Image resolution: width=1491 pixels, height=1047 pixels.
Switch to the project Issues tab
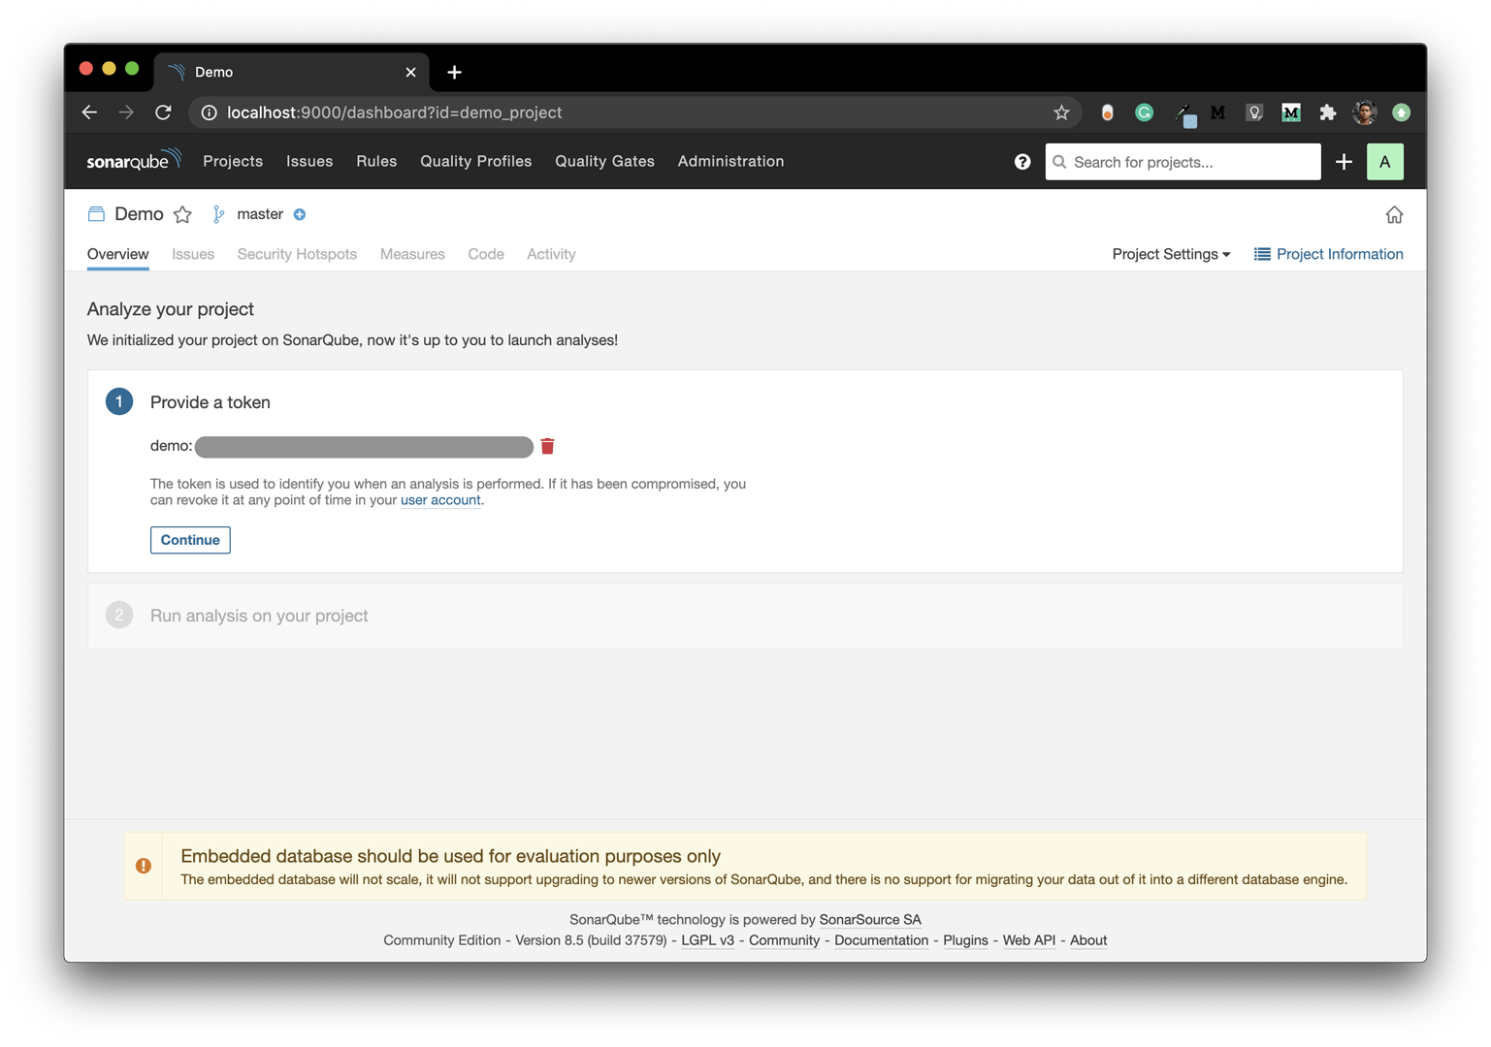[193, 254]
